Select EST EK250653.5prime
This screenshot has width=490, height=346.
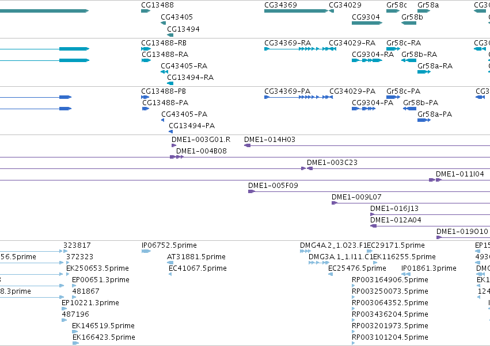68,274
